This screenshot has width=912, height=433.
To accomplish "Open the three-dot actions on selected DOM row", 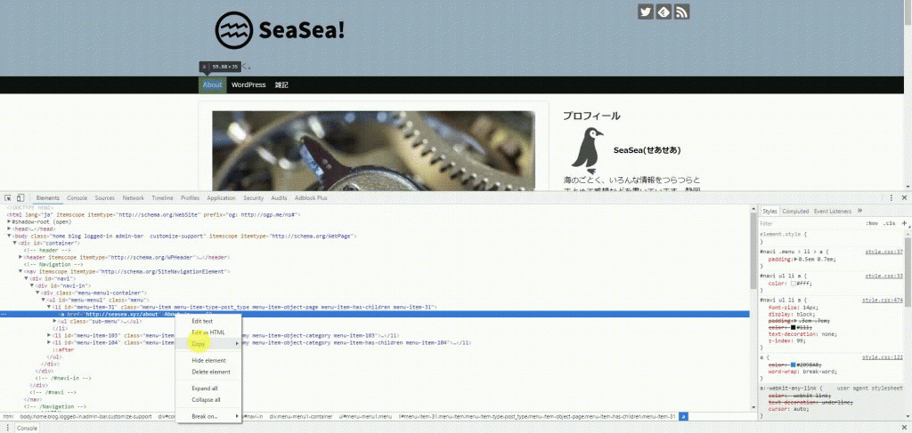I will coord(4,314).
